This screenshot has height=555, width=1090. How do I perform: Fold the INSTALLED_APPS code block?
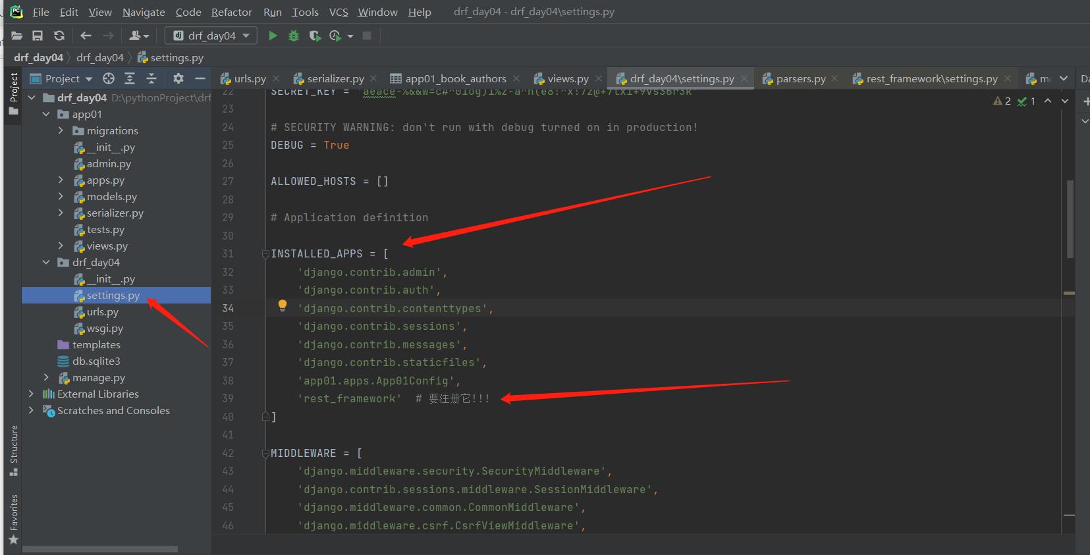(x=265, y=254)
